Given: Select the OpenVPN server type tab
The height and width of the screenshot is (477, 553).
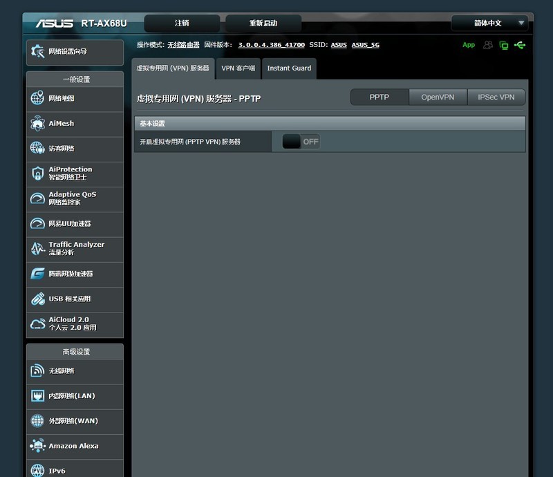Looking at the screenshot, I should [438, 97].
